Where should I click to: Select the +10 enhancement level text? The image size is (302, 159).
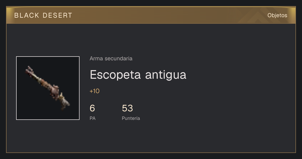95,91
